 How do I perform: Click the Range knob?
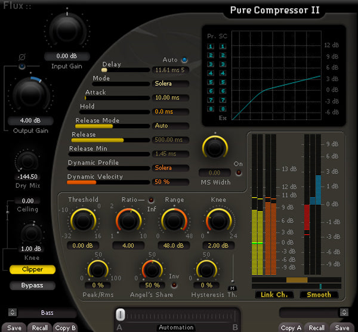coord(172,222)
